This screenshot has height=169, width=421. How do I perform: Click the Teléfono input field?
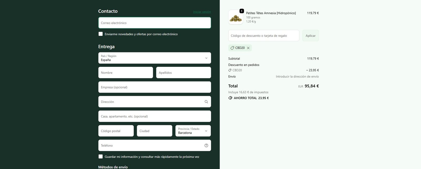coord(155,146)
